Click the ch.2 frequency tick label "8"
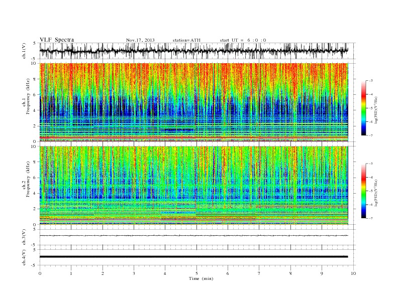Image resolution: width=398 pixels, height=307 pixels. click(x=35, y=162)
